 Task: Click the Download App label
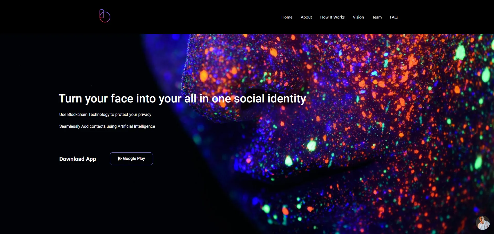coord(78,159)
